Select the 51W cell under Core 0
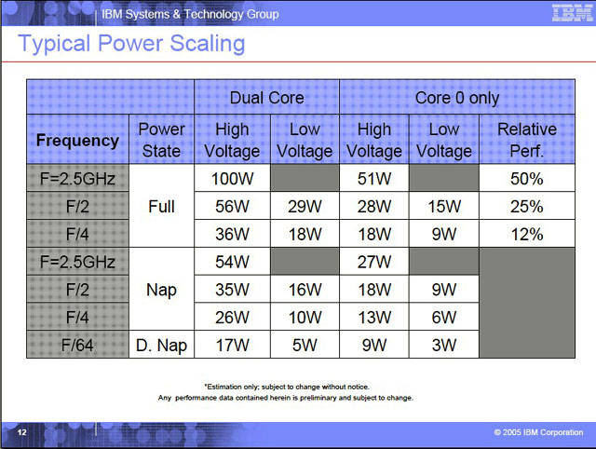The height and width of the screenshot is (449, 596). tap(374, 179)
